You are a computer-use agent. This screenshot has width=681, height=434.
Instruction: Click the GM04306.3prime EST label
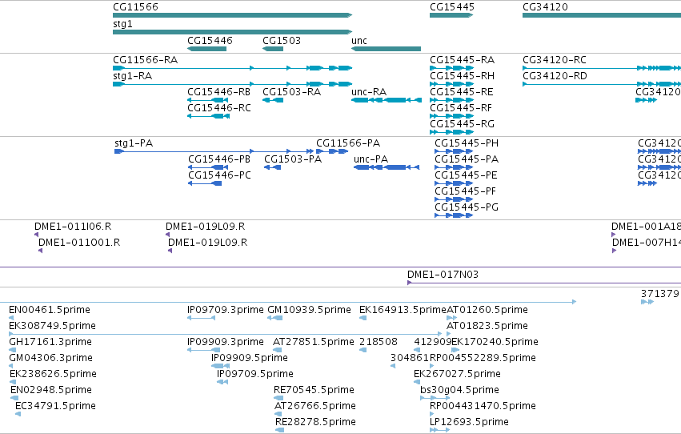pos(50,358)
